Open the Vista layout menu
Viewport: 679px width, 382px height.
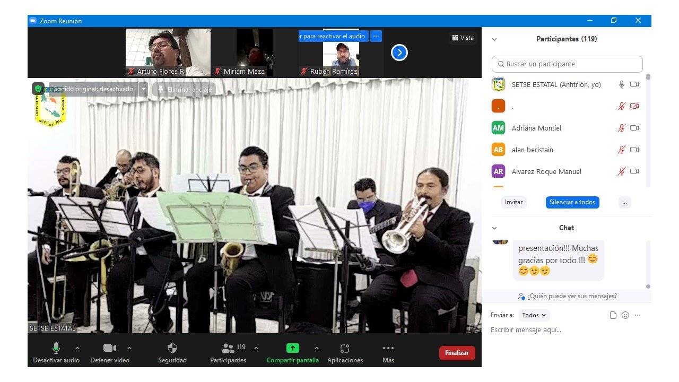pos(463,38)
